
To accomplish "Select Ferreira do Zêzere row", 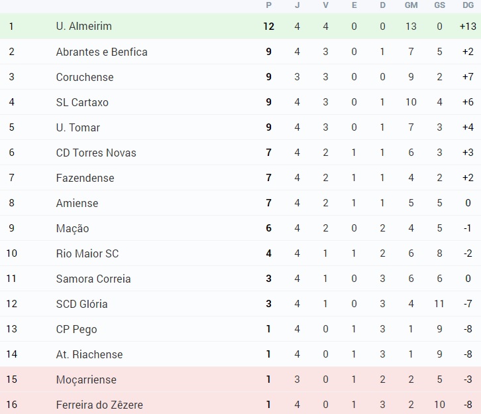I will [240, 405].
